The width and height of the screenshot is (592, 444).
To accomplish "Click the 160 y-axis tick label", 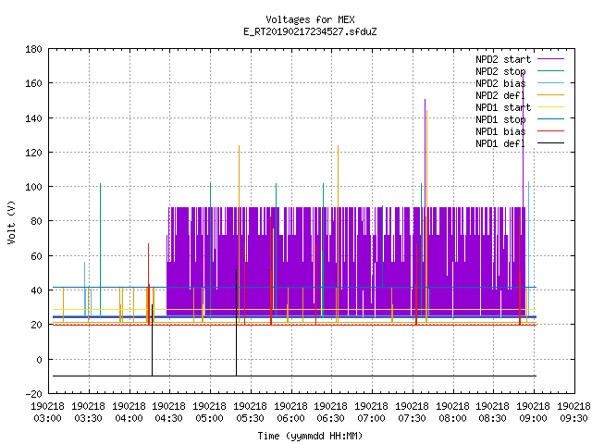I will 33,83.
